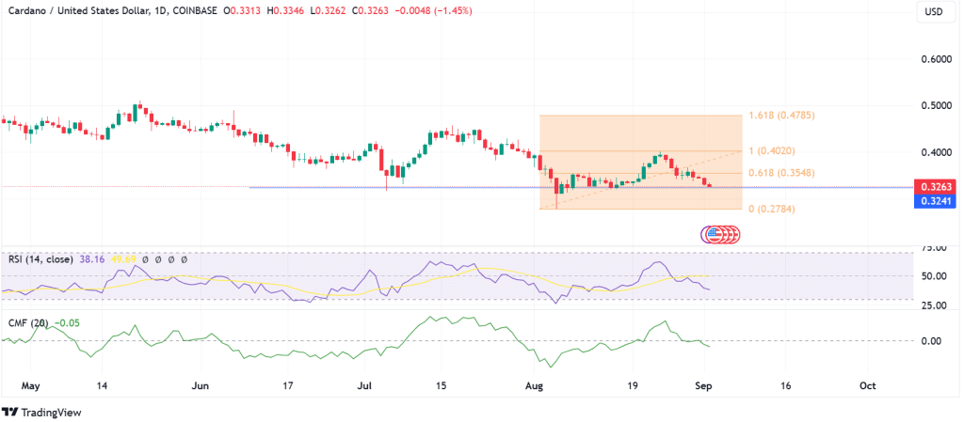Click the Jun date label on time axis

coord(201,386)
